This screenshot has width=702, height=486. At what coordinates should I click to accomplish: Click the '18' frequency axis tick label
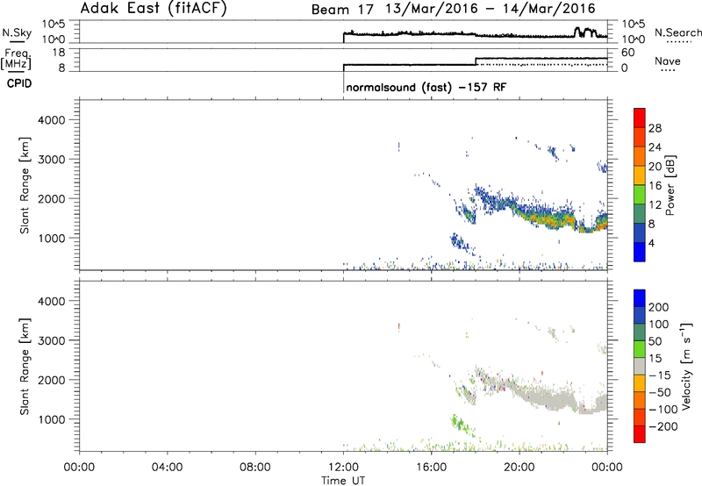click(59, 53)
